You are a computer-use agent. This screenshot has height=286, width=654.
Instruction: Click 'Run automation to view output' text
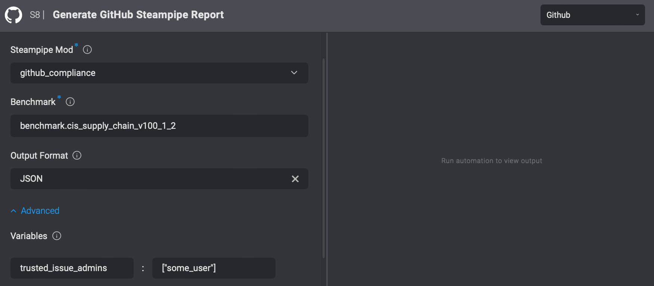[492, 161]
